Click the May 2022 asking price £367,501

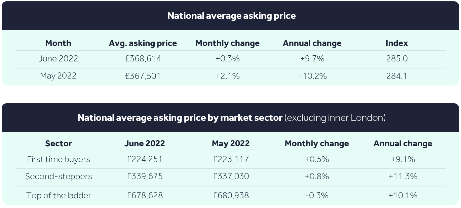pos(143,76)
